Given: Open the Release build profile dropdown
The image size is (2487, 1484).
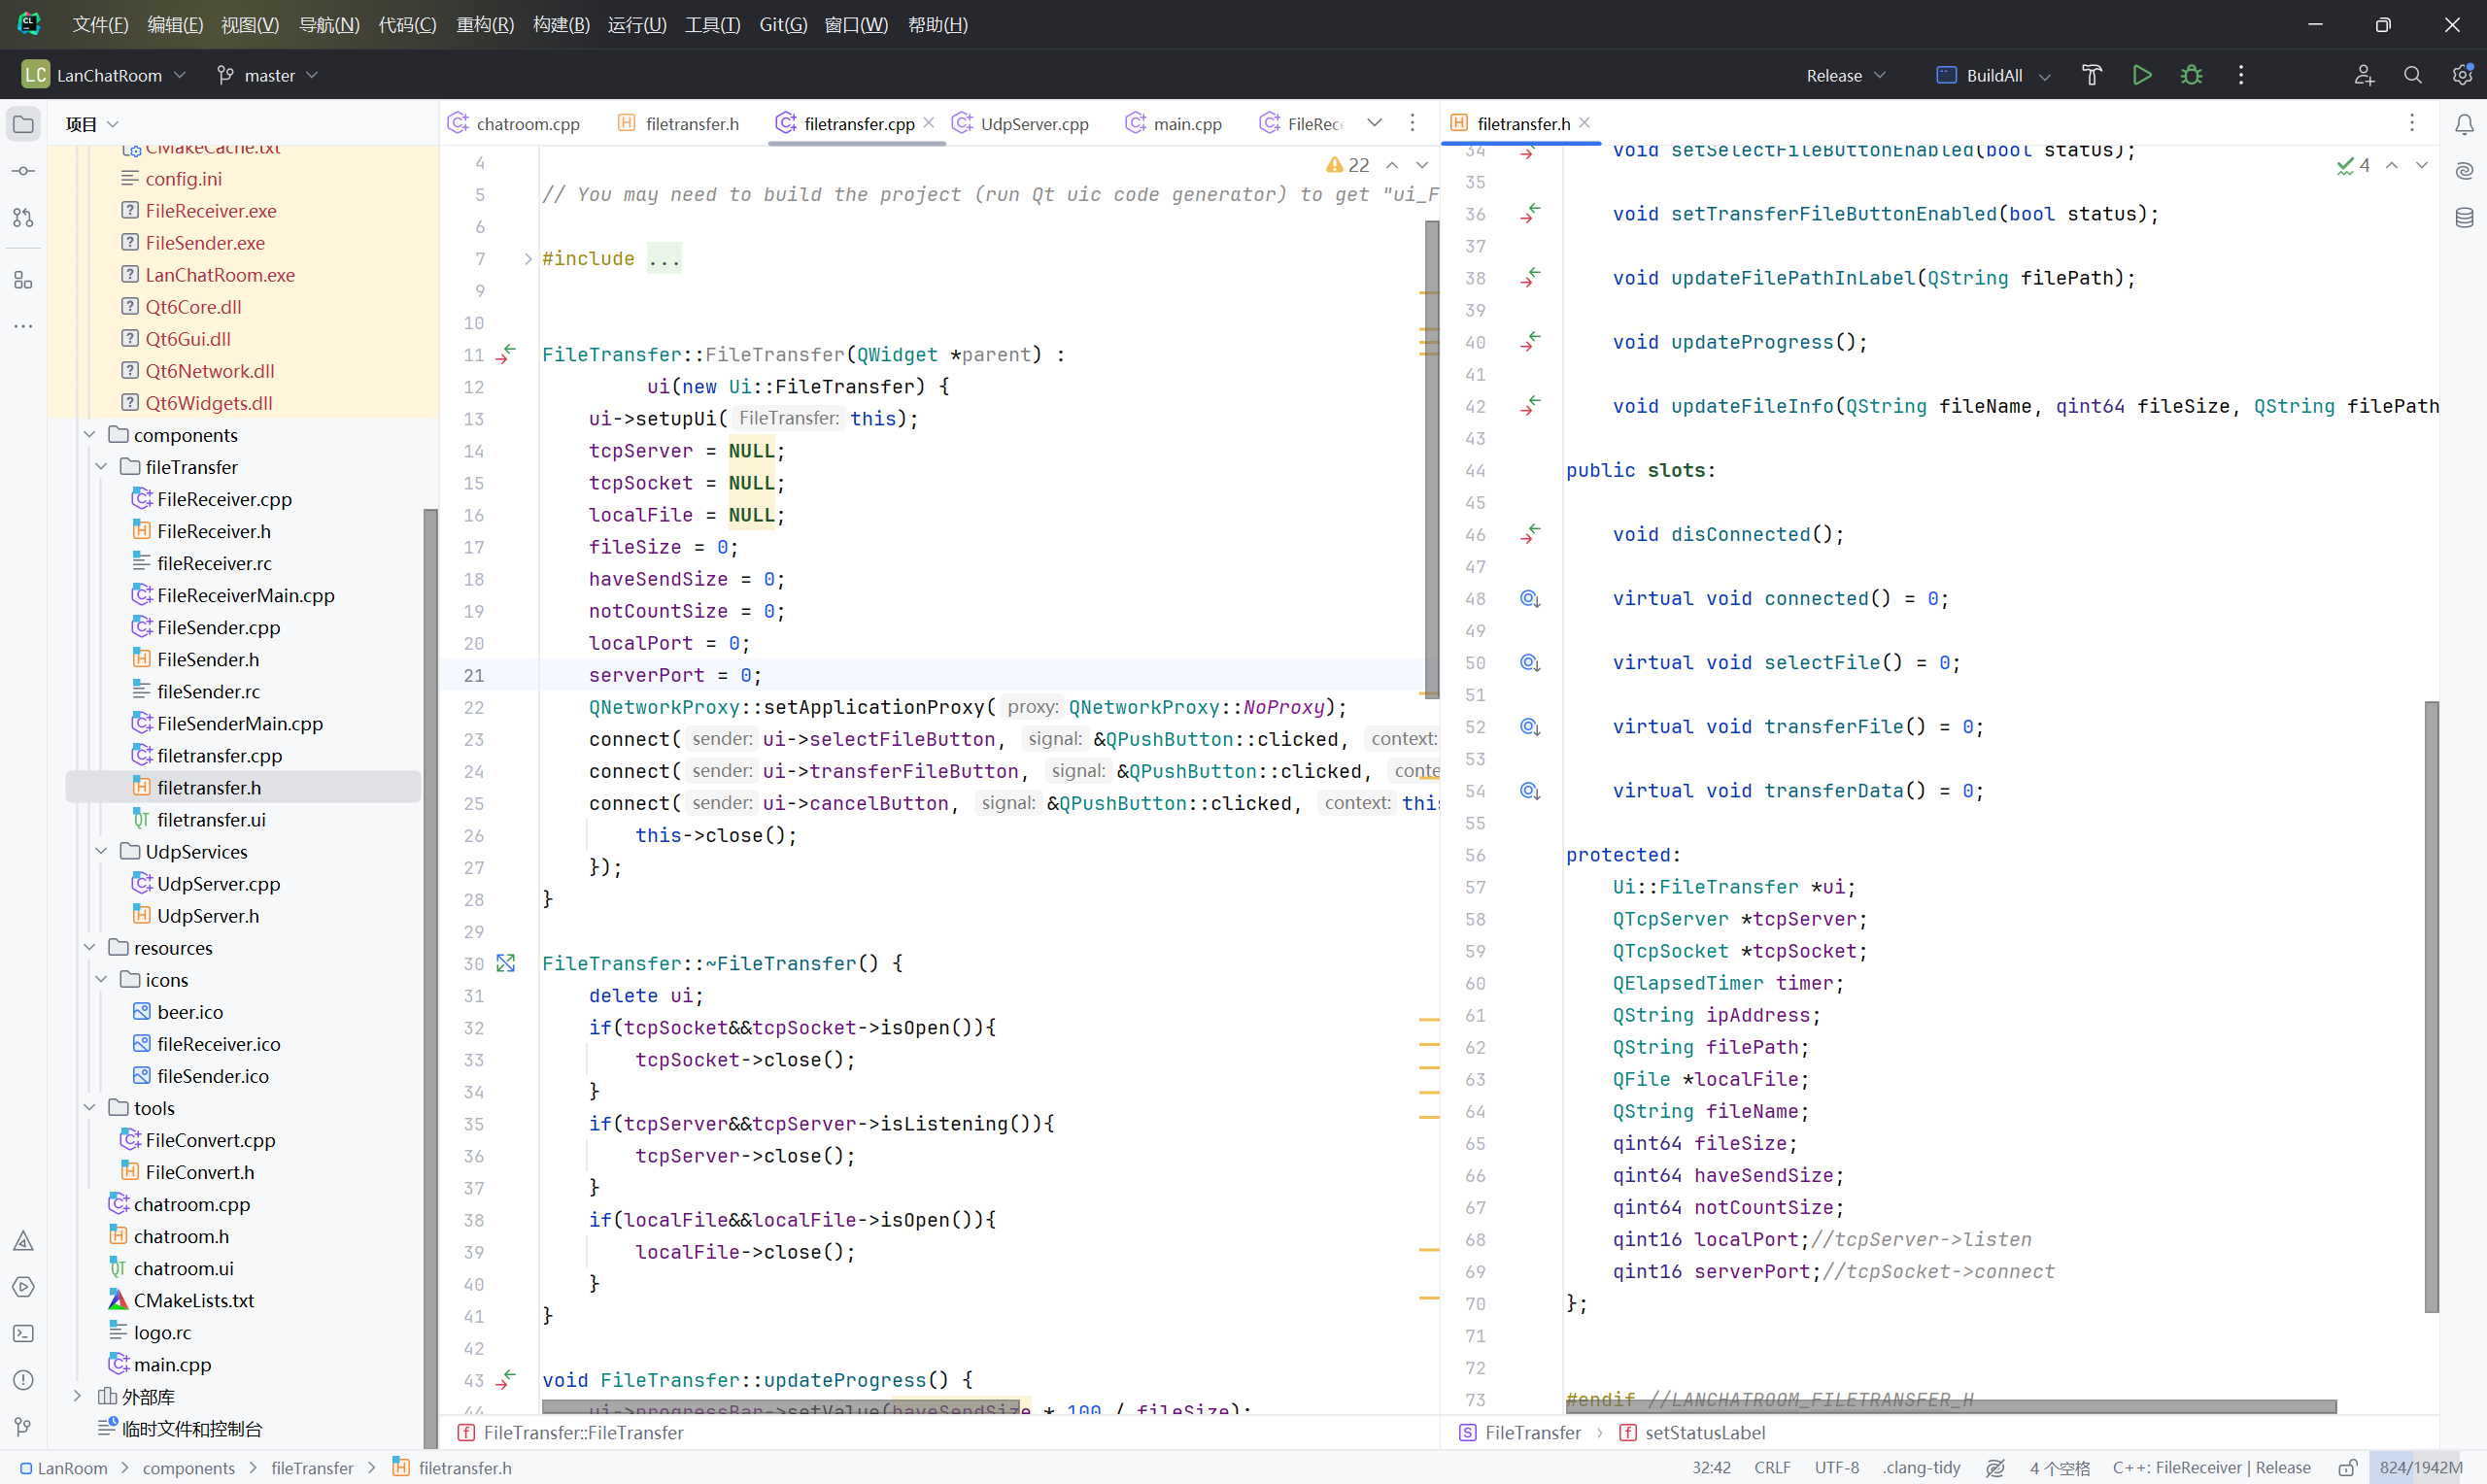Looking at the screenshot, I should pos(1845,75).
